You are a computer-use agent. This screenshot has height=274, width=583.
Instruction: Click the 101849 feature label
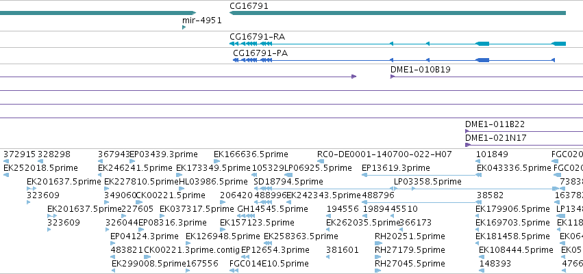click(x=493, y=154)
